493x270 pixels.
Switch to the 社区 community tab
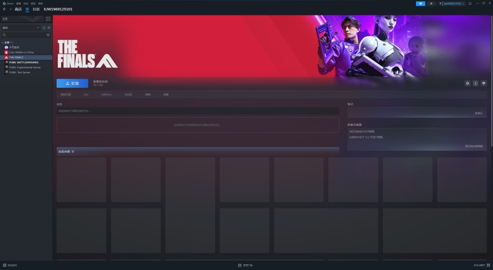pyautogui.click(x=36, y=9)
